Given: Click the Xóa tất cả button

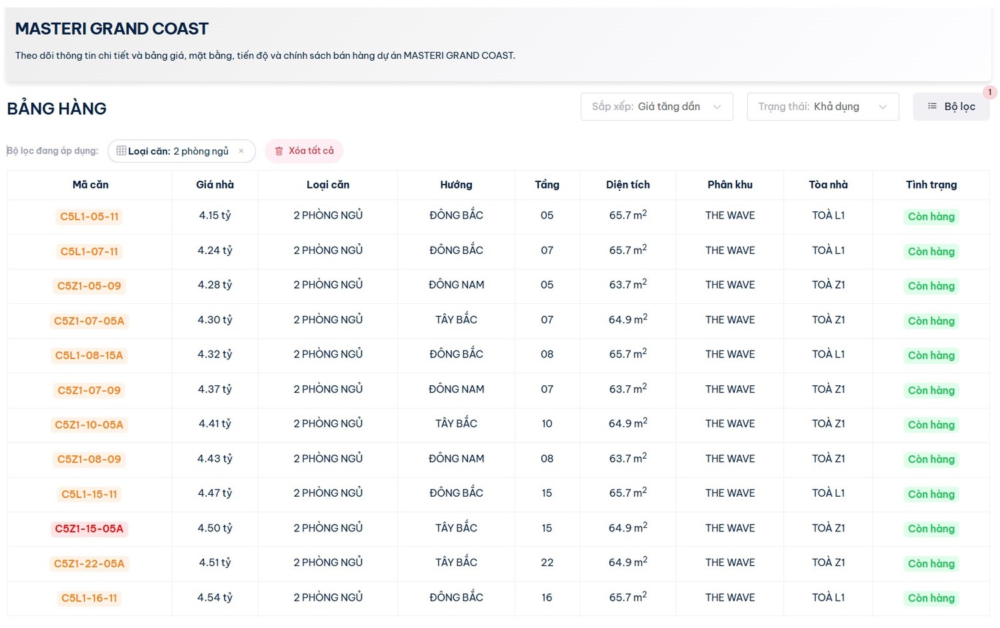Looking at the screenshot, I should tap(304, 151).
